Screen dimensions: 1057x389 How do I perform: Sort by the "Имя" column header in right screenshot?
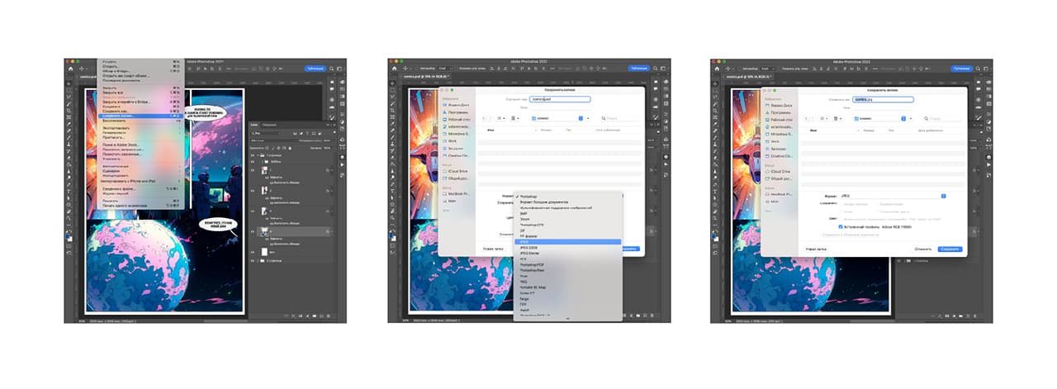(x=813, y=130)
